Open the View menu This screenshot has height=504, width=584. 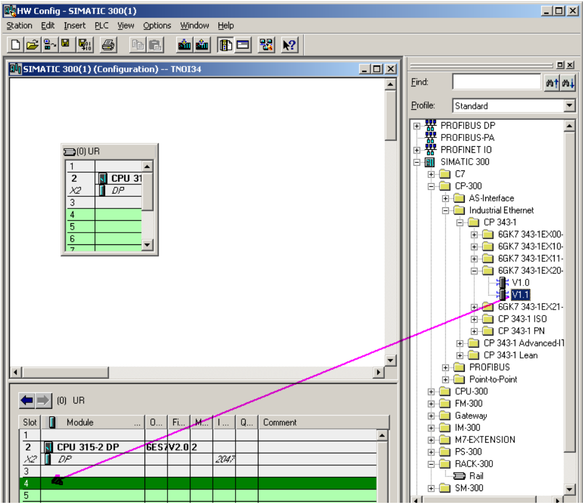(126, 25)
